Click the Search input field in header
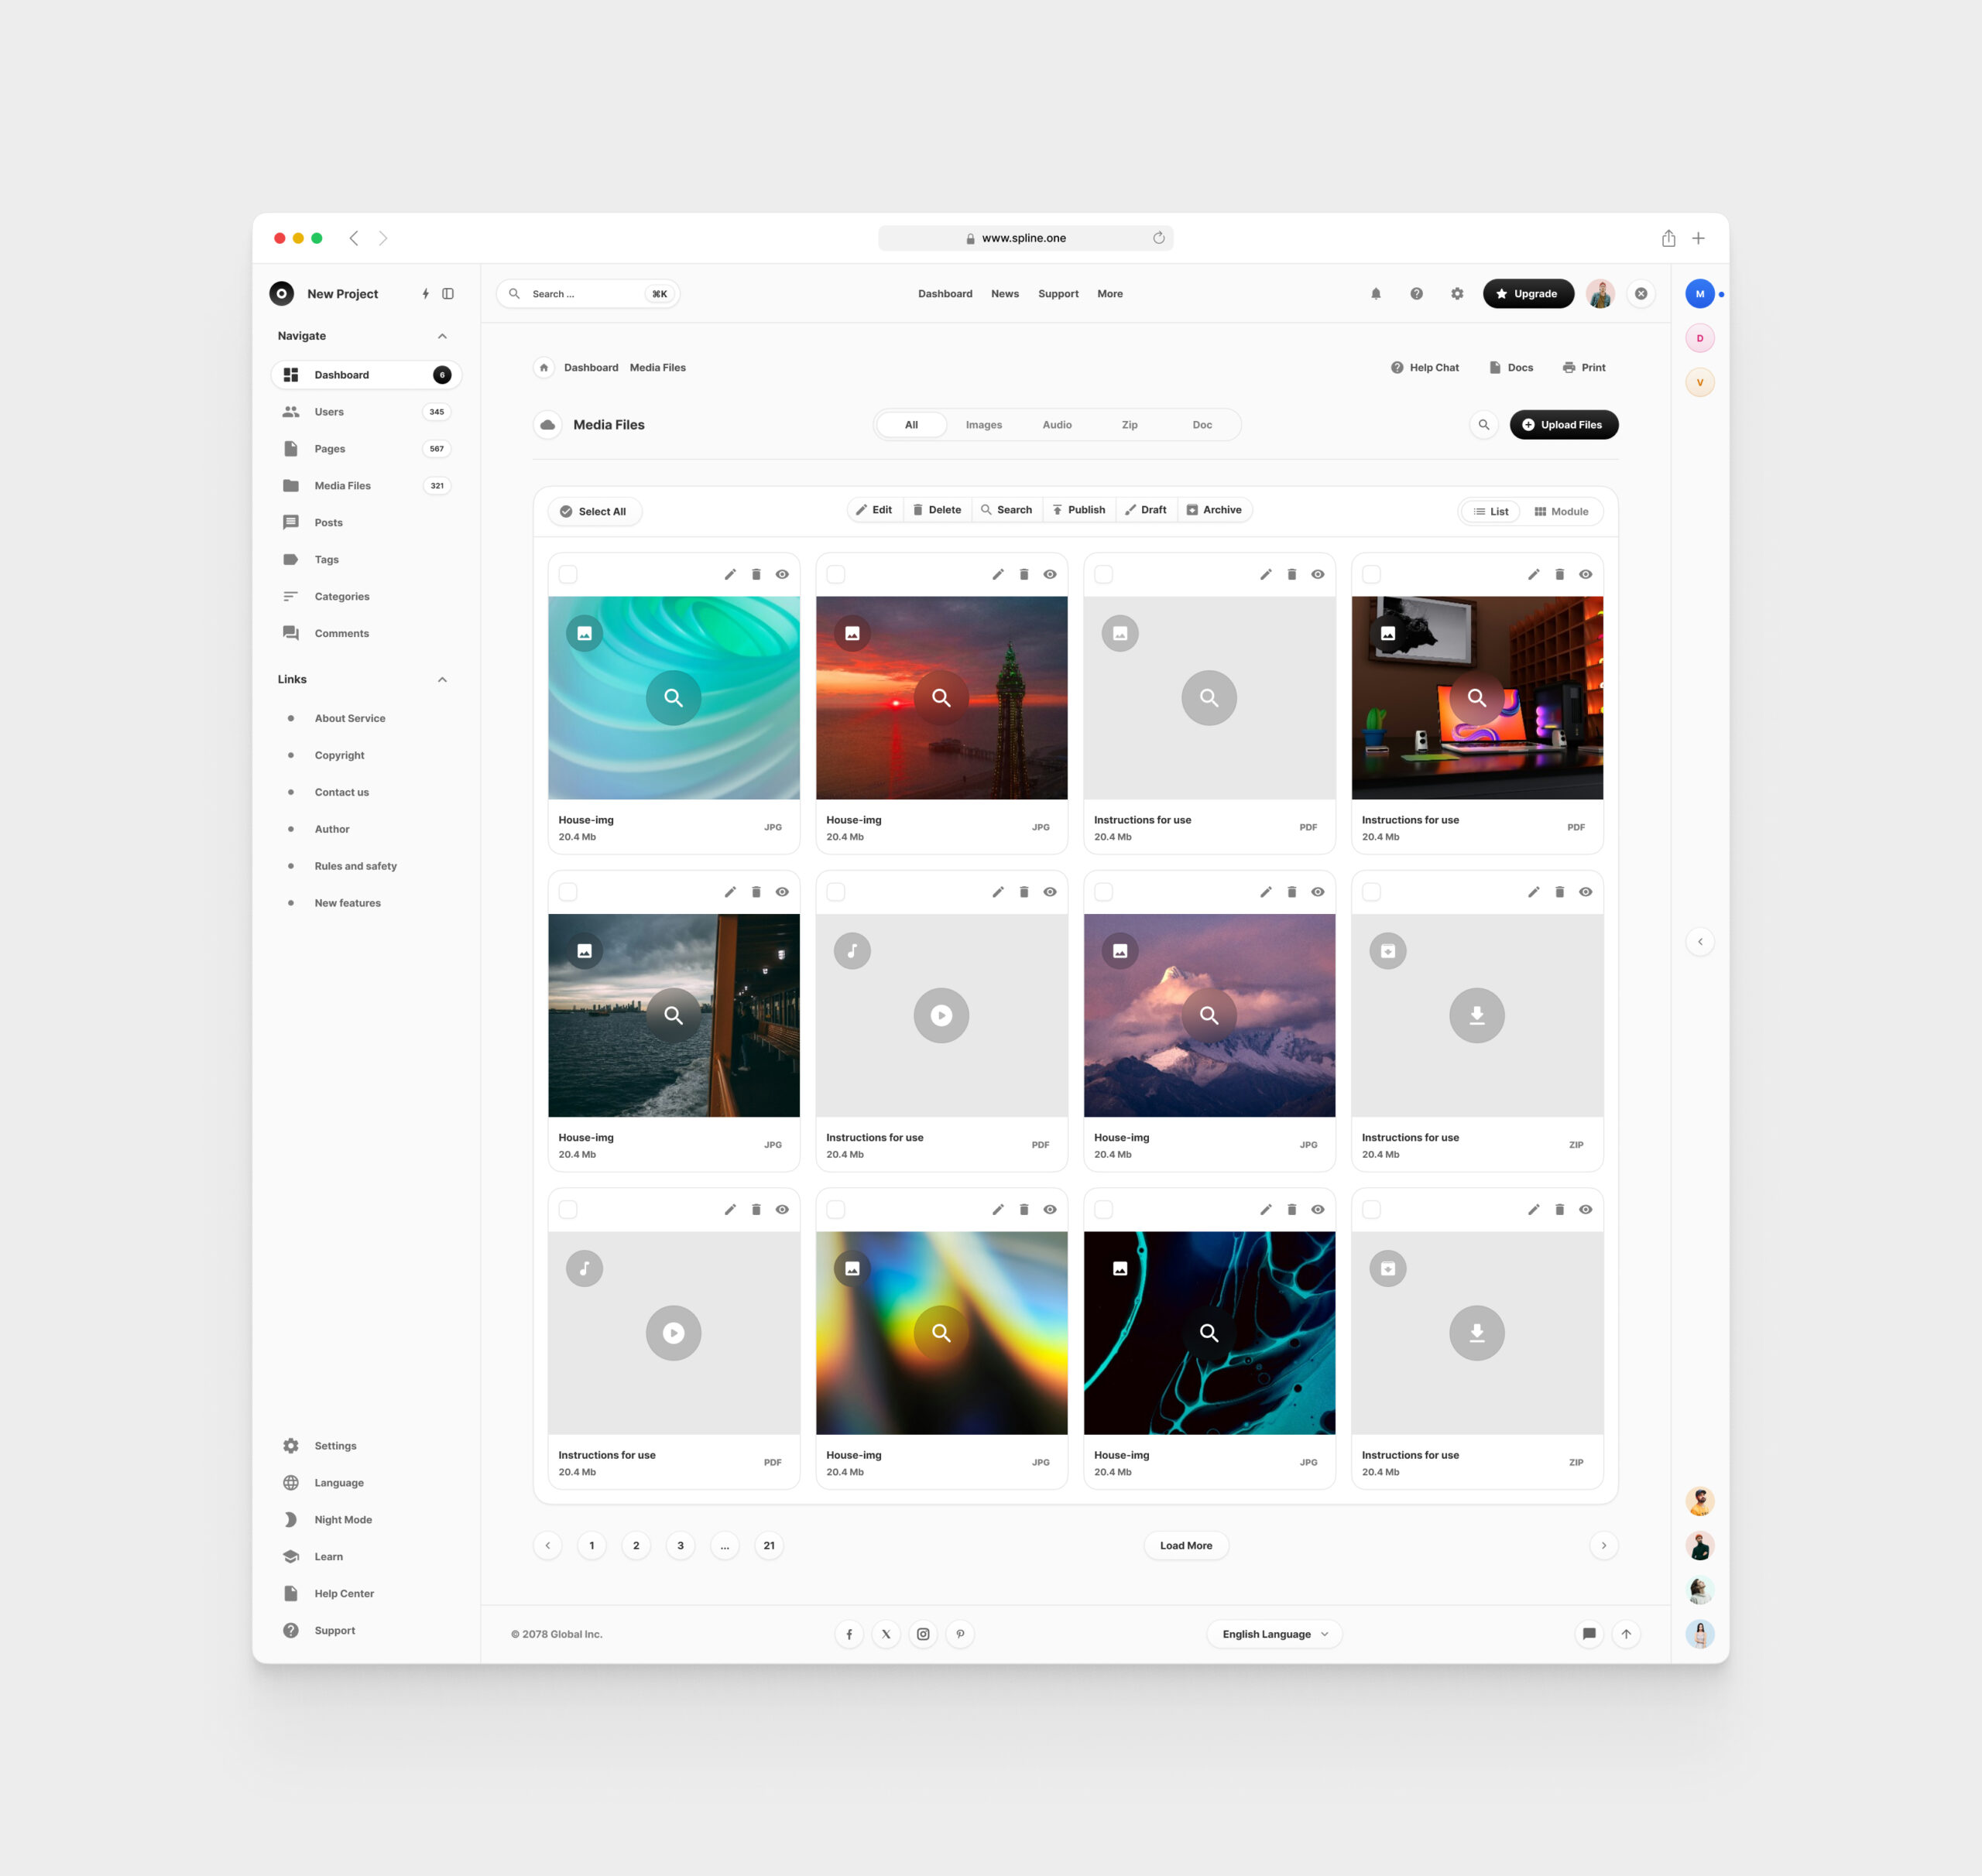This screenshot has width=1982, height=1876. pos(588,294)
